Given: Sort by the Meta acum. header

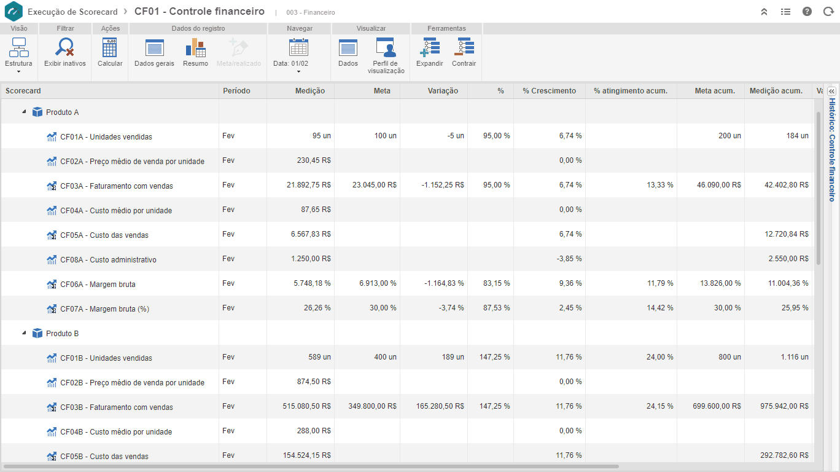Looking at the screenshot, I should (x=710, y=91).
